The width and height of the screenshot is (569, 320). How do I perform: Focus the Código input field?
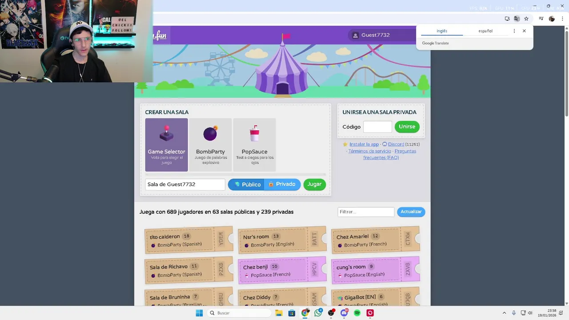coord(377,127)
